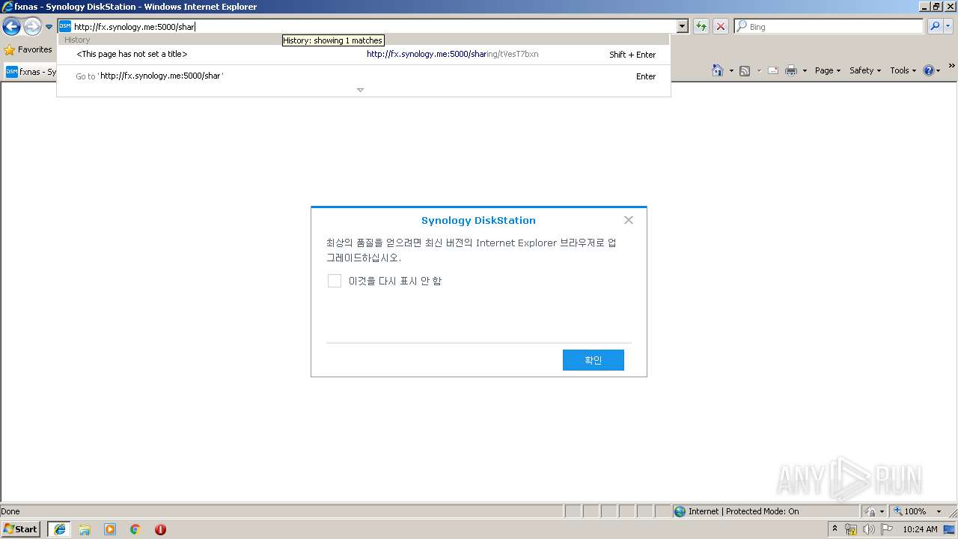958x539 pixels.
Task: Click the DSM site icon in address bar
Action: pyautogui.click(x=65, y=26)
